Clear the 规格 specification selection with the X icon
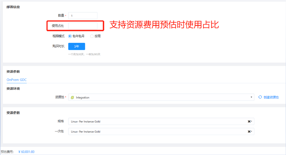286x155 pixels. (248, 121)
